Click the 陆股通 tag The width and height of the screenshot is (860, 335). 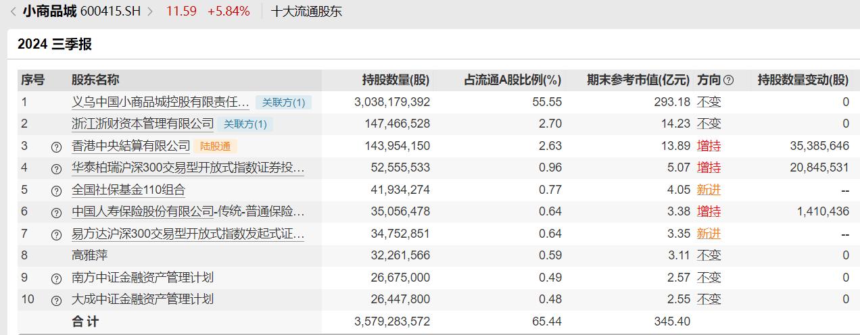pyautogui.click(x=216, y=146)
